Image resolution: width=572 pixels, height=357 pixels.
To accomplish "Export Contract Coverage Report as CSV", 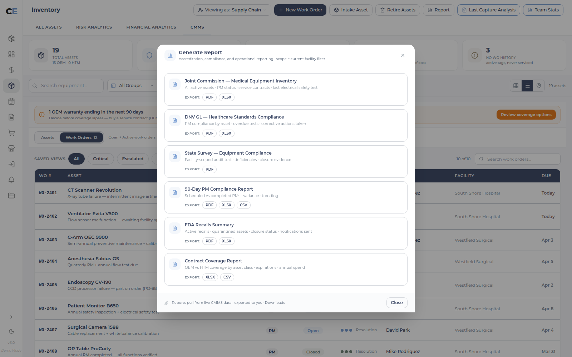I will (x=227, y=277).
